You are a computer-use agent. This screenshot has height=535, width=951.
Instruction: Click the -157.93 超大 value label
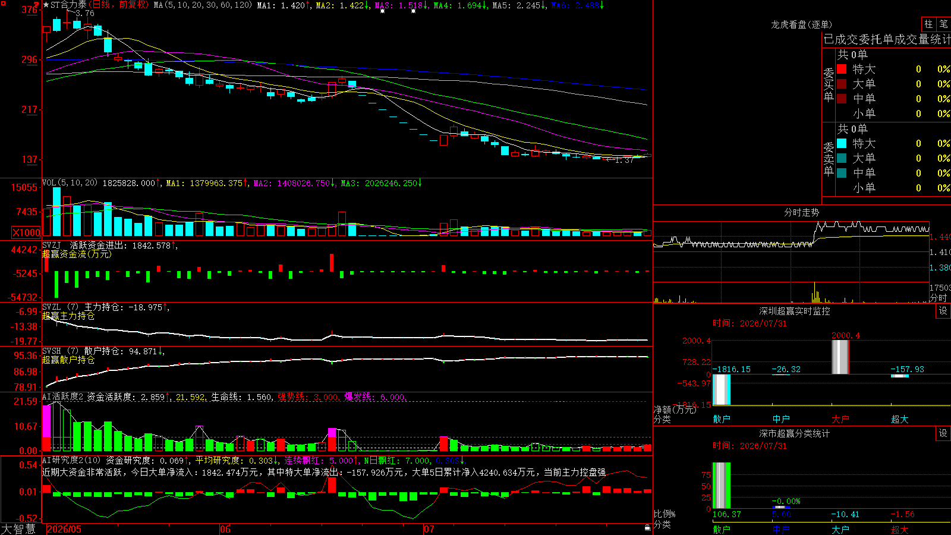click(907, 369)
